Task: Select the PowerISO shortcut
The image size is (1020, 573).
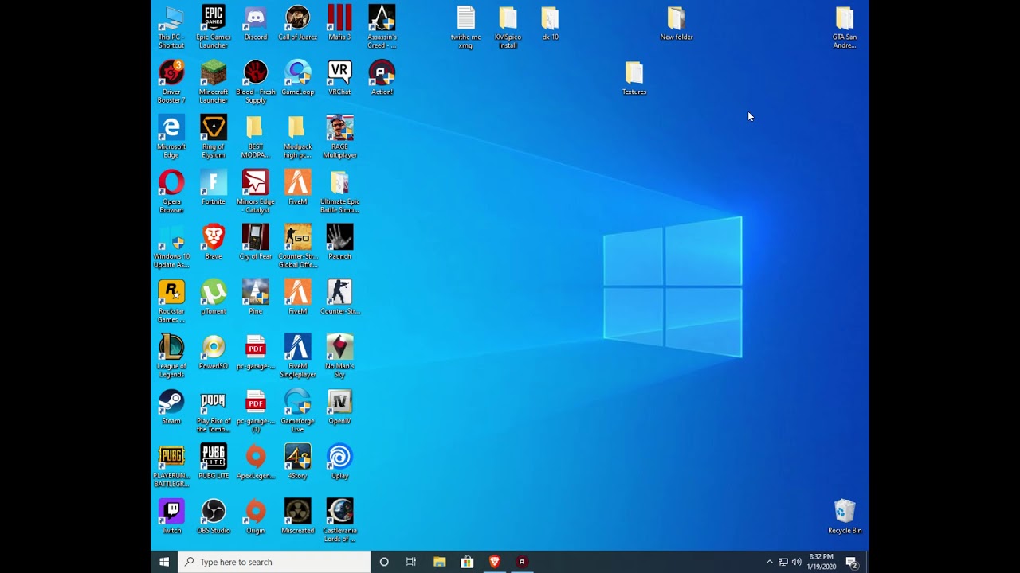Action: (x=214, y=352)
